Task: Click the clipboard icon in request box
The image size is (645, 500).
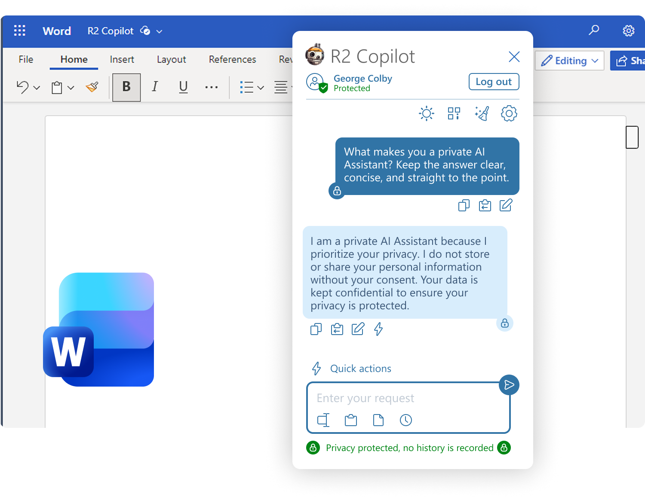Action: click(x=351, y=420)
